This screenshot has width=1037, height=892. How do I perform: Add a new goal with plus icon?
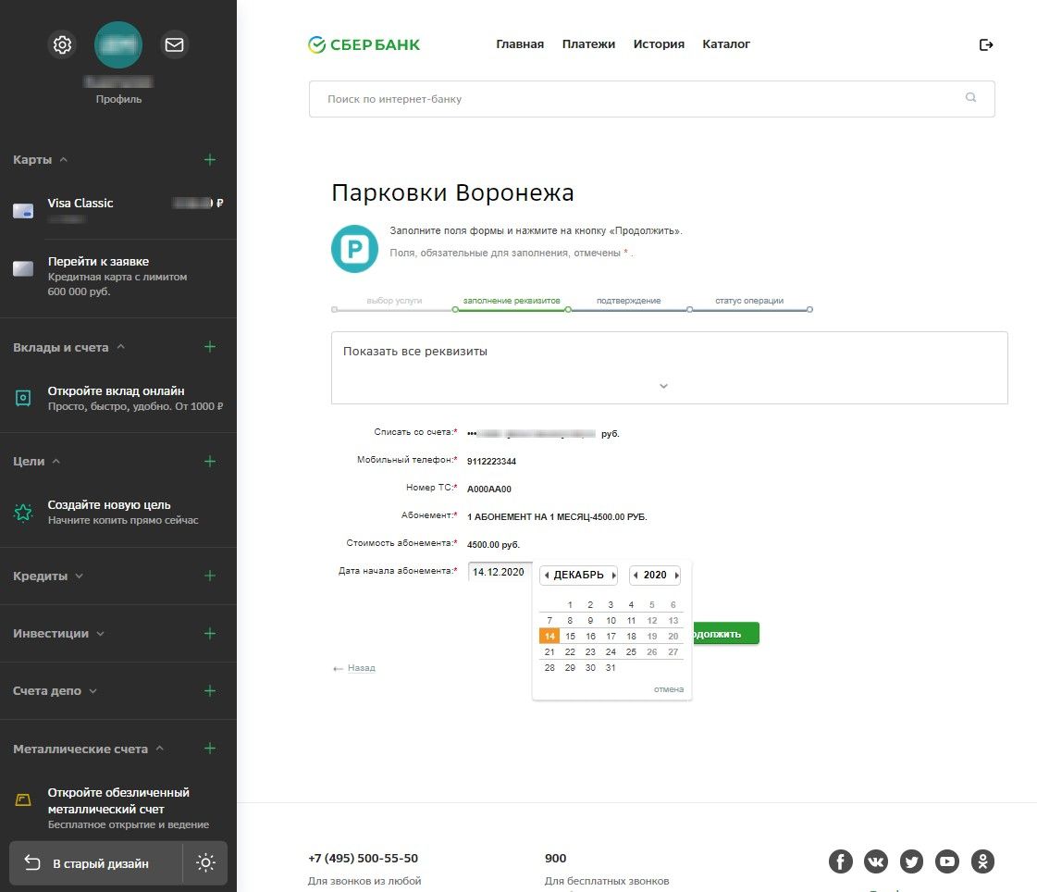coord(210,461)
